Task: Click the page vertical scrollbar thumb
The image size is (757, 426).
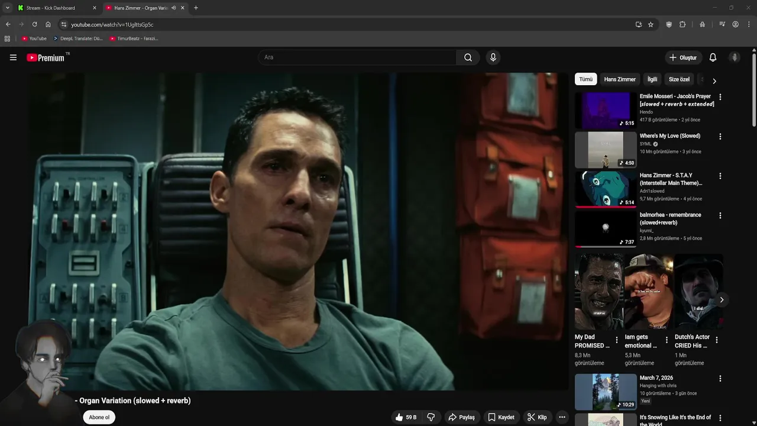Action: point(754,89)
